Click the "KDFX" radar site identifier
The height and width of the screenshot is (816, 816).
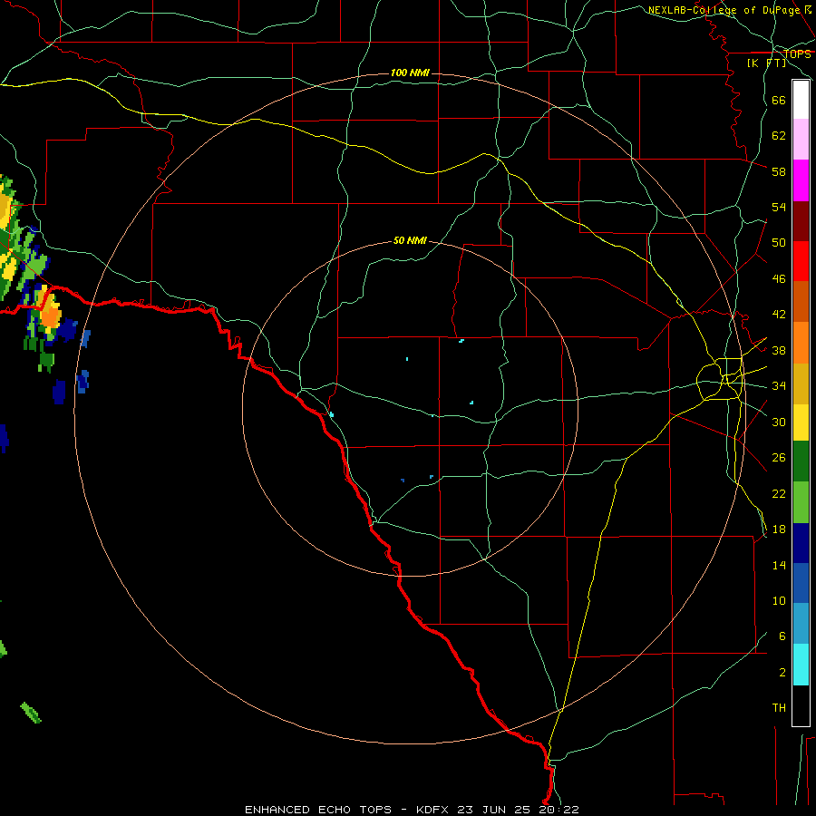433,810
